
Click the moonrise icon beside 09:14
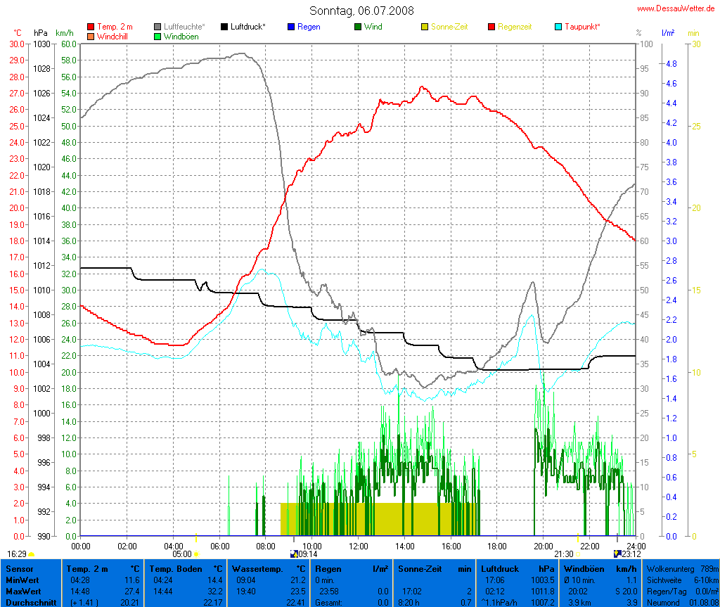(294, 554)
